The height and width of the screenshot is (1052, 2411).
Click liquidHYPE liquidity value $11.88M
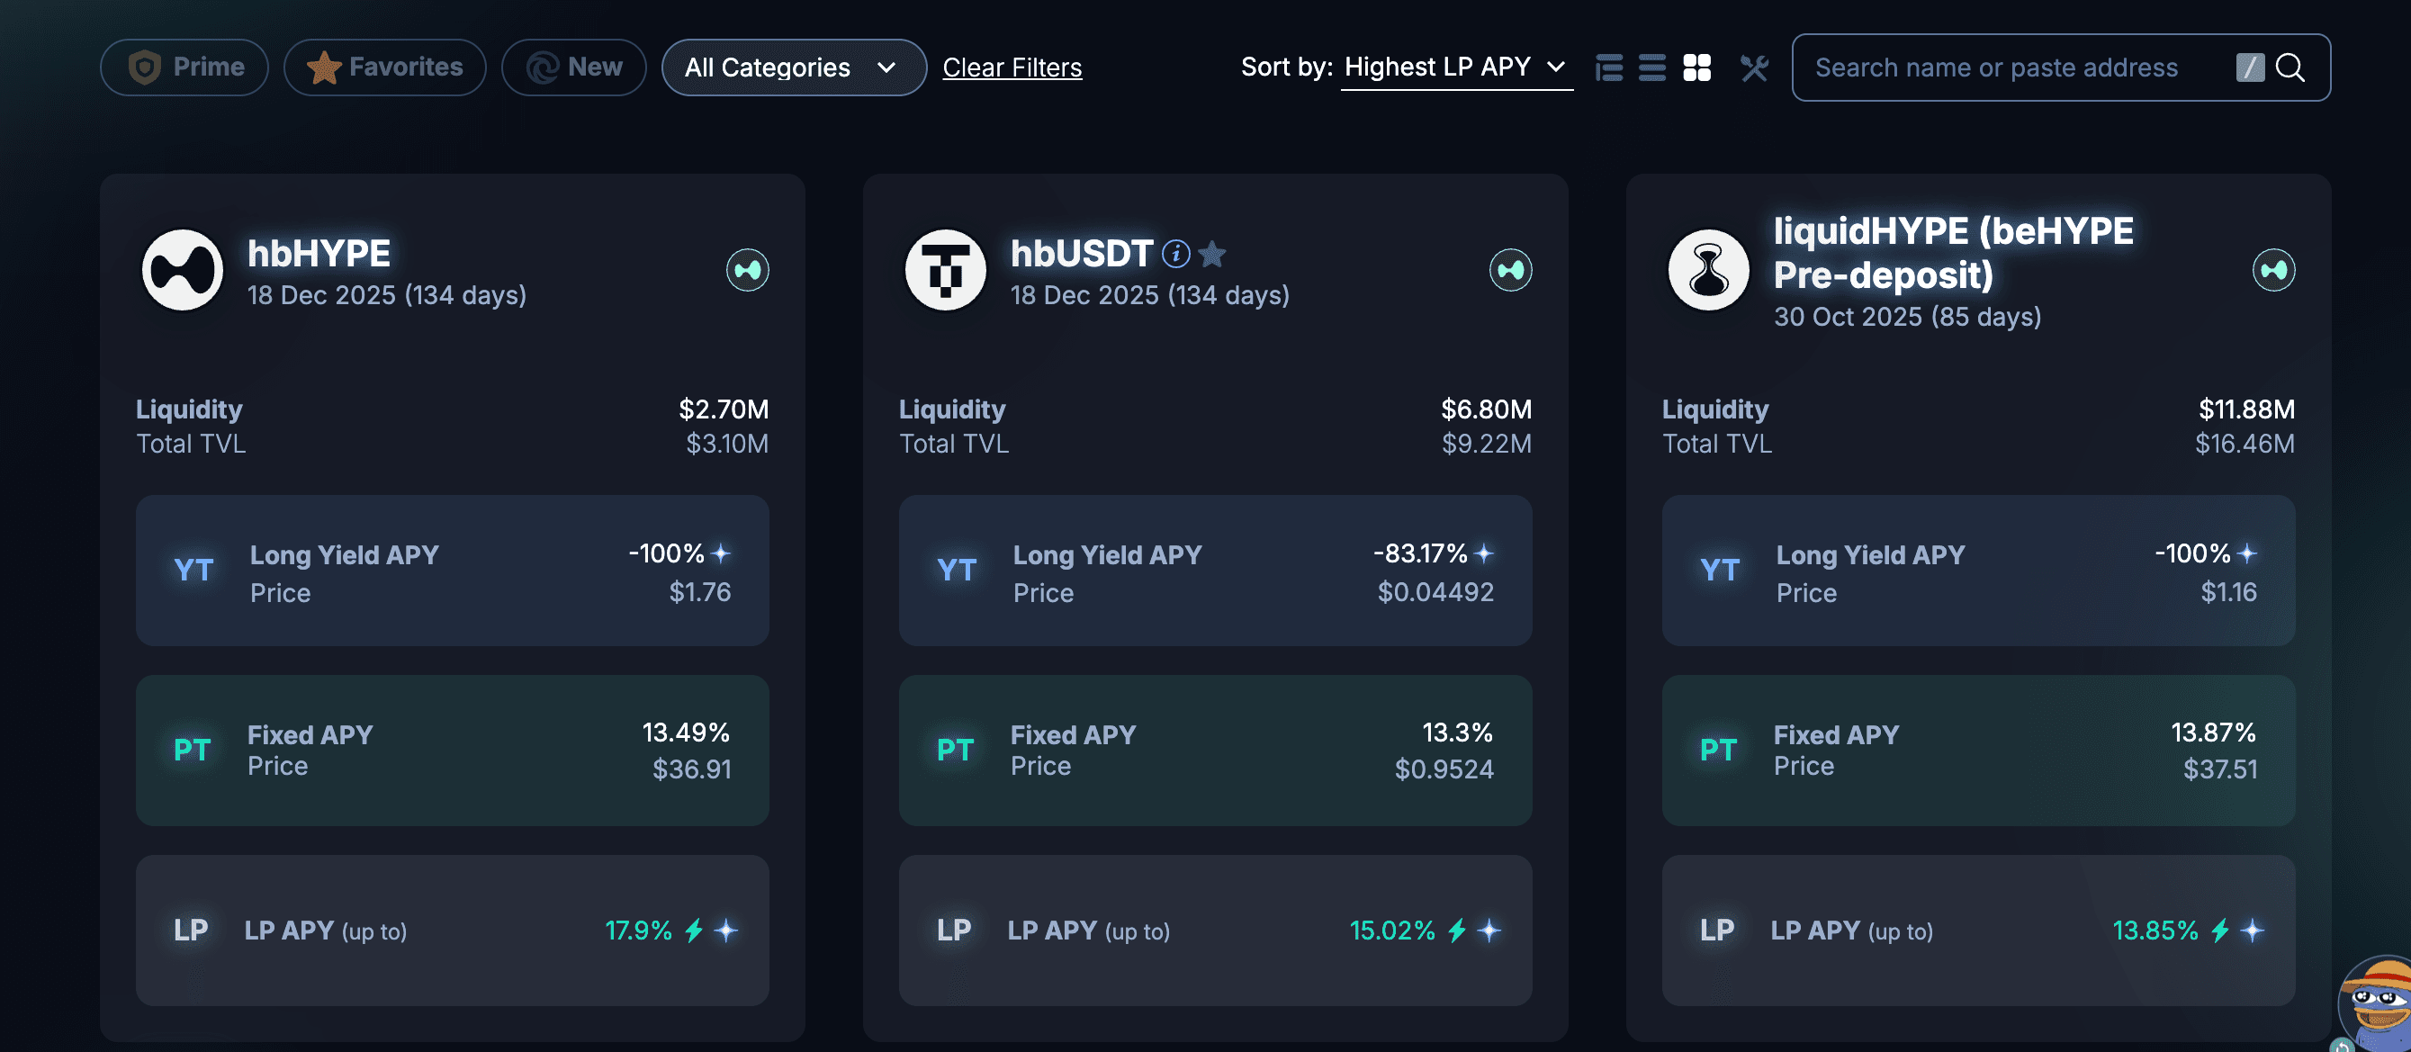point(2246,409)
